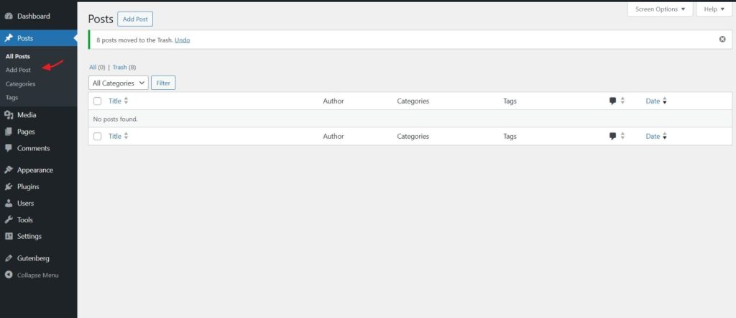
Task: Open Appearance menu
Action: [x=35, y=170]
